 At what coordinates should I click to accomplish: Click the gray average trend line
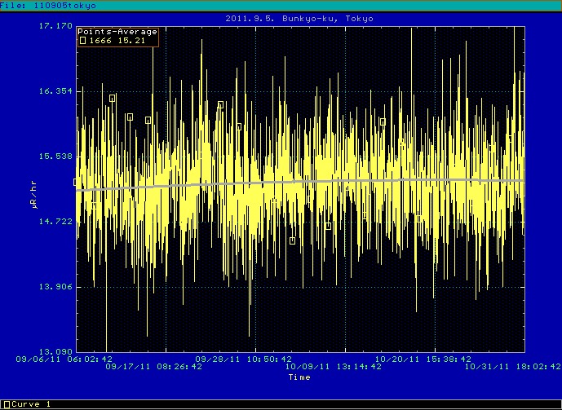326,182
